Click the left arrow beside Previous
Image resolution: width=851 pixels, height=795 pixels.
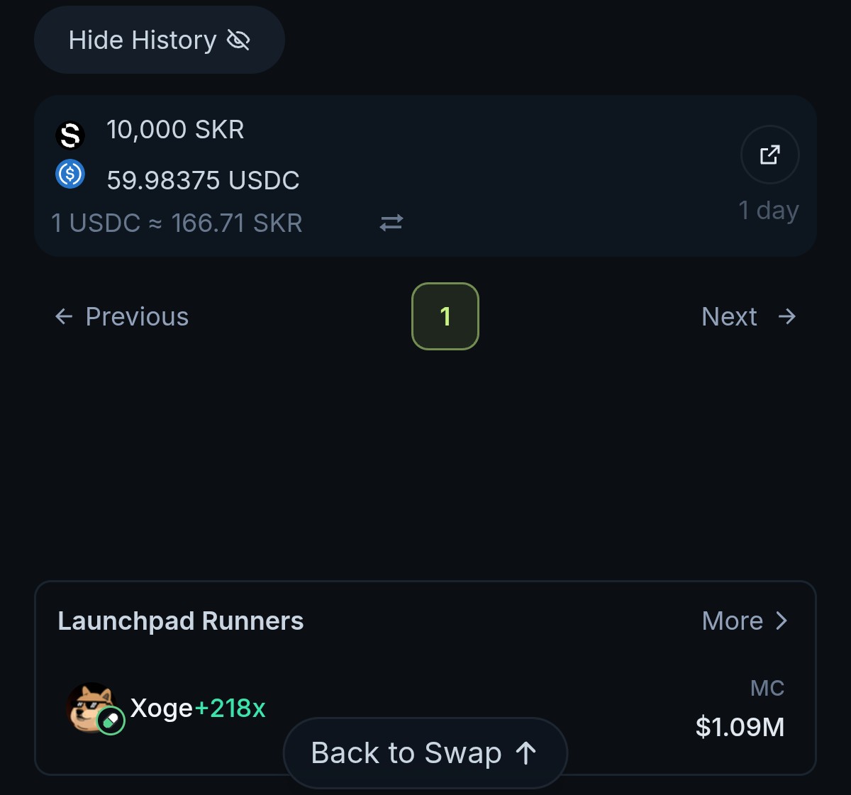coord(64,316)
